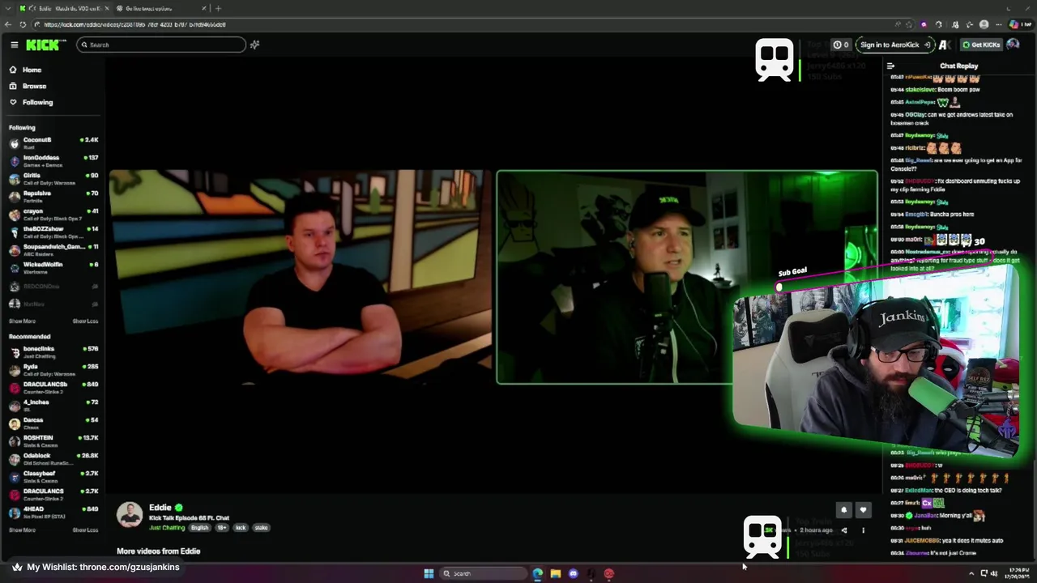Click Just Chatting category link

167,527
